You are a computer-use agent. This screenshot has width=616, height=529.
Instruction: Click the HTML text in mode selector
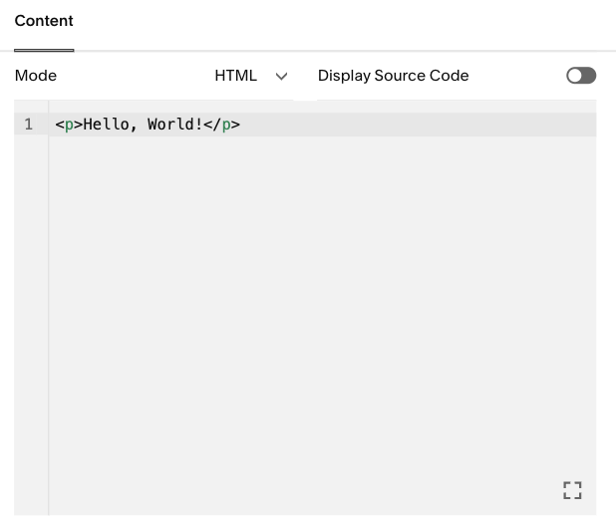point(235,76)
